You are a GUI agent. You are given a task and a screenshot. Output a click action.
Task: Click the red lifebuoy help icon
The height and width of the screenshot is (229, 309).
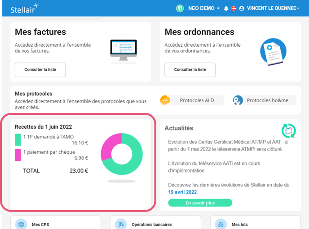click(234, 9)
